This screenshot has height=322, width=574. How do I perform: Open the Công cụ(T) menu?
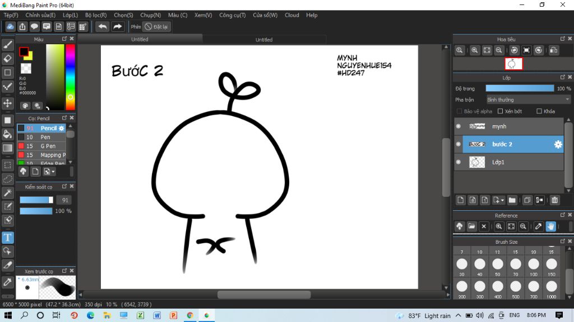tap(233, 15)
